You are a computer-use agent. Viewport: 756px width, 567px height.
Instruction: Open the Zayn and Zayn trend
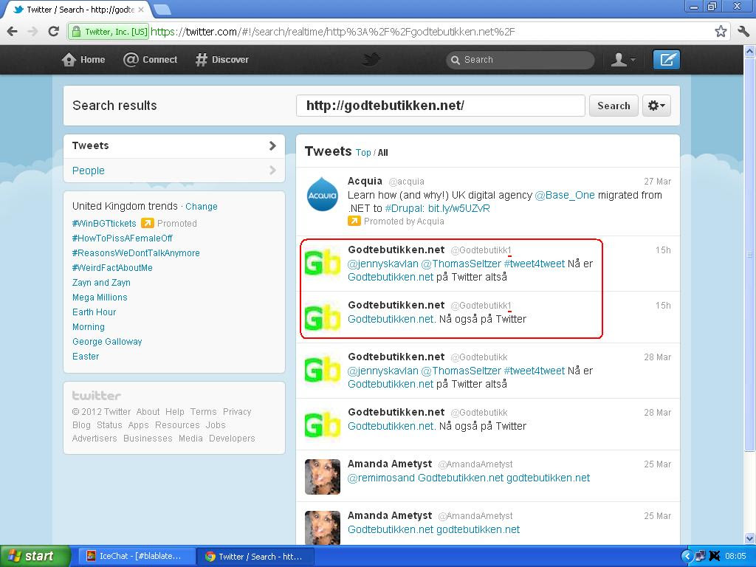click(101, 283)
